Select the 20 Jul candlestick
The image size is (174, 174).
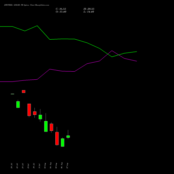(x=13, y=94)
